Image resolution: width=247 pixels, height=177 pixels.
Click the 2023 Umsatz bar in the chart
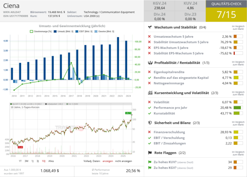click(x=118, y=58)
